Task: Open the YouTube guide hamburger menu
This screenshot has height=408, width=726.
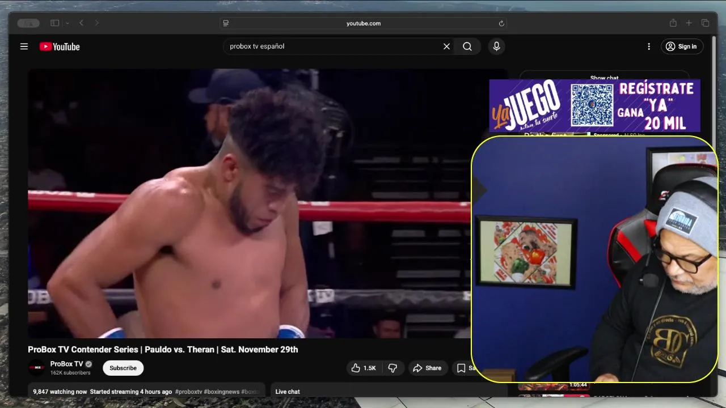Action: (24, 46)
